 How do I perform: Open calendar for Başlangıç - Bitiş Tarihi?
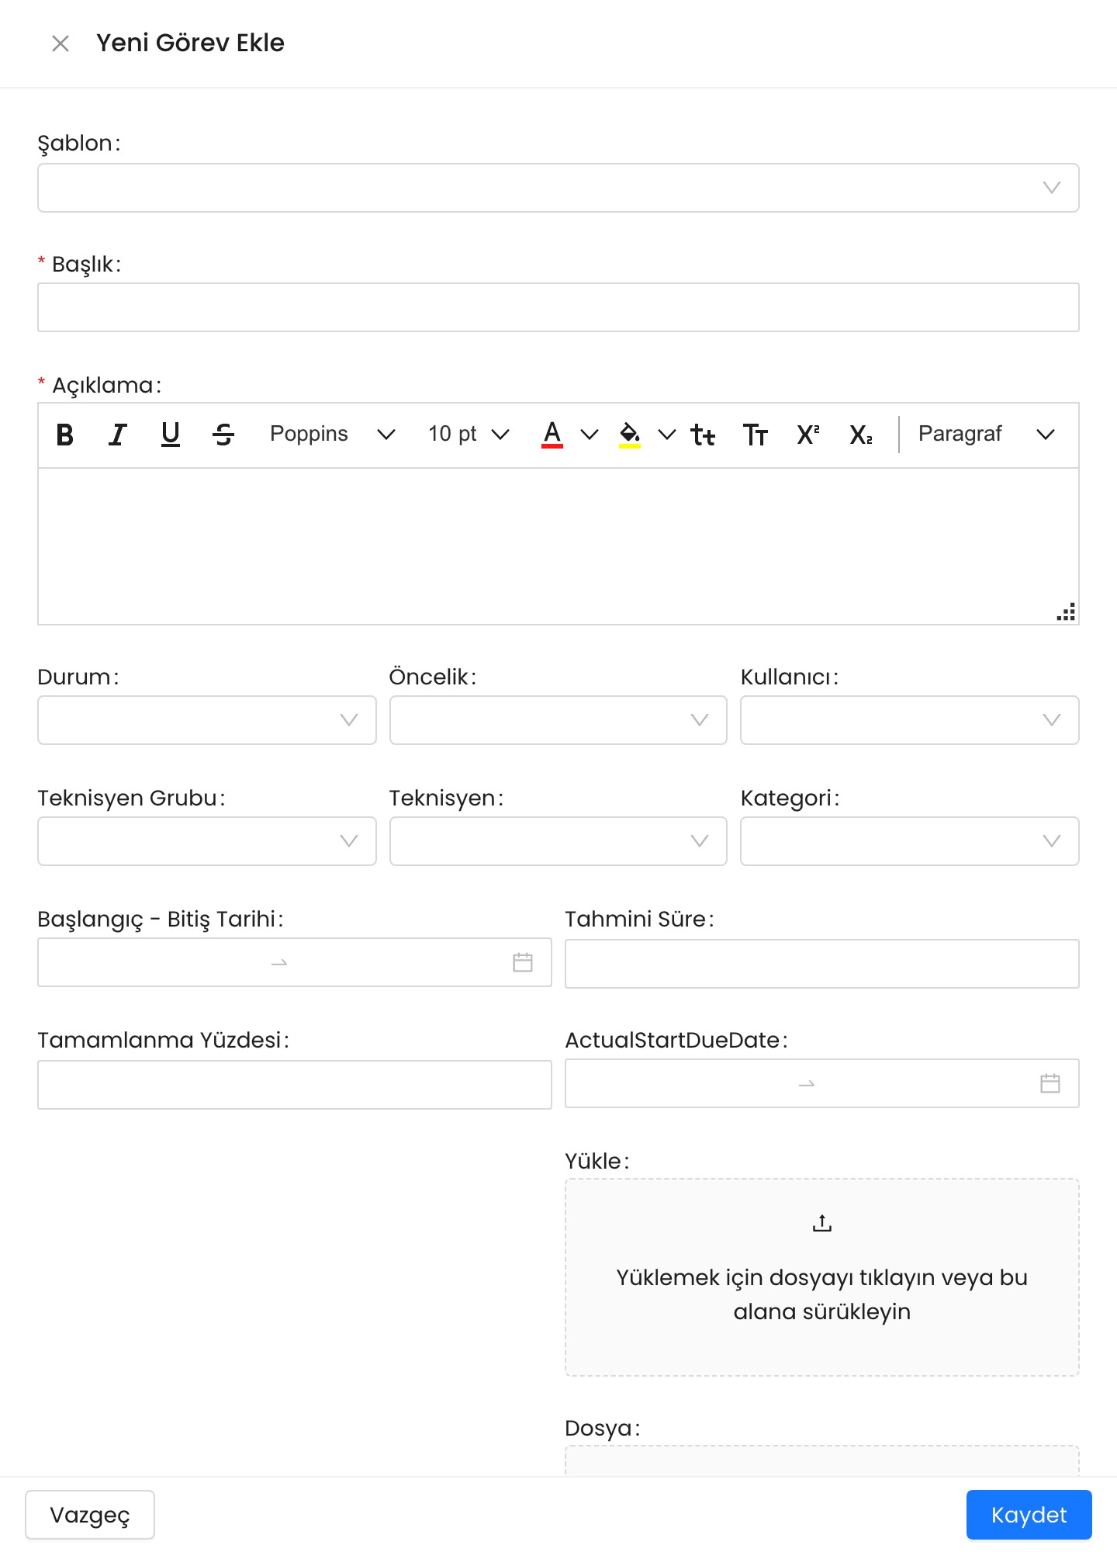(x=523, y=962)
